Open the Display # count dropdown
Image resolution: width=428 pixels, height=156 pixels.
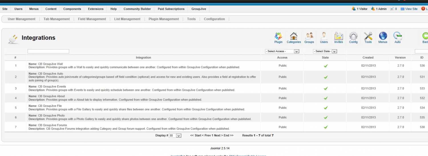pos(175,135)
